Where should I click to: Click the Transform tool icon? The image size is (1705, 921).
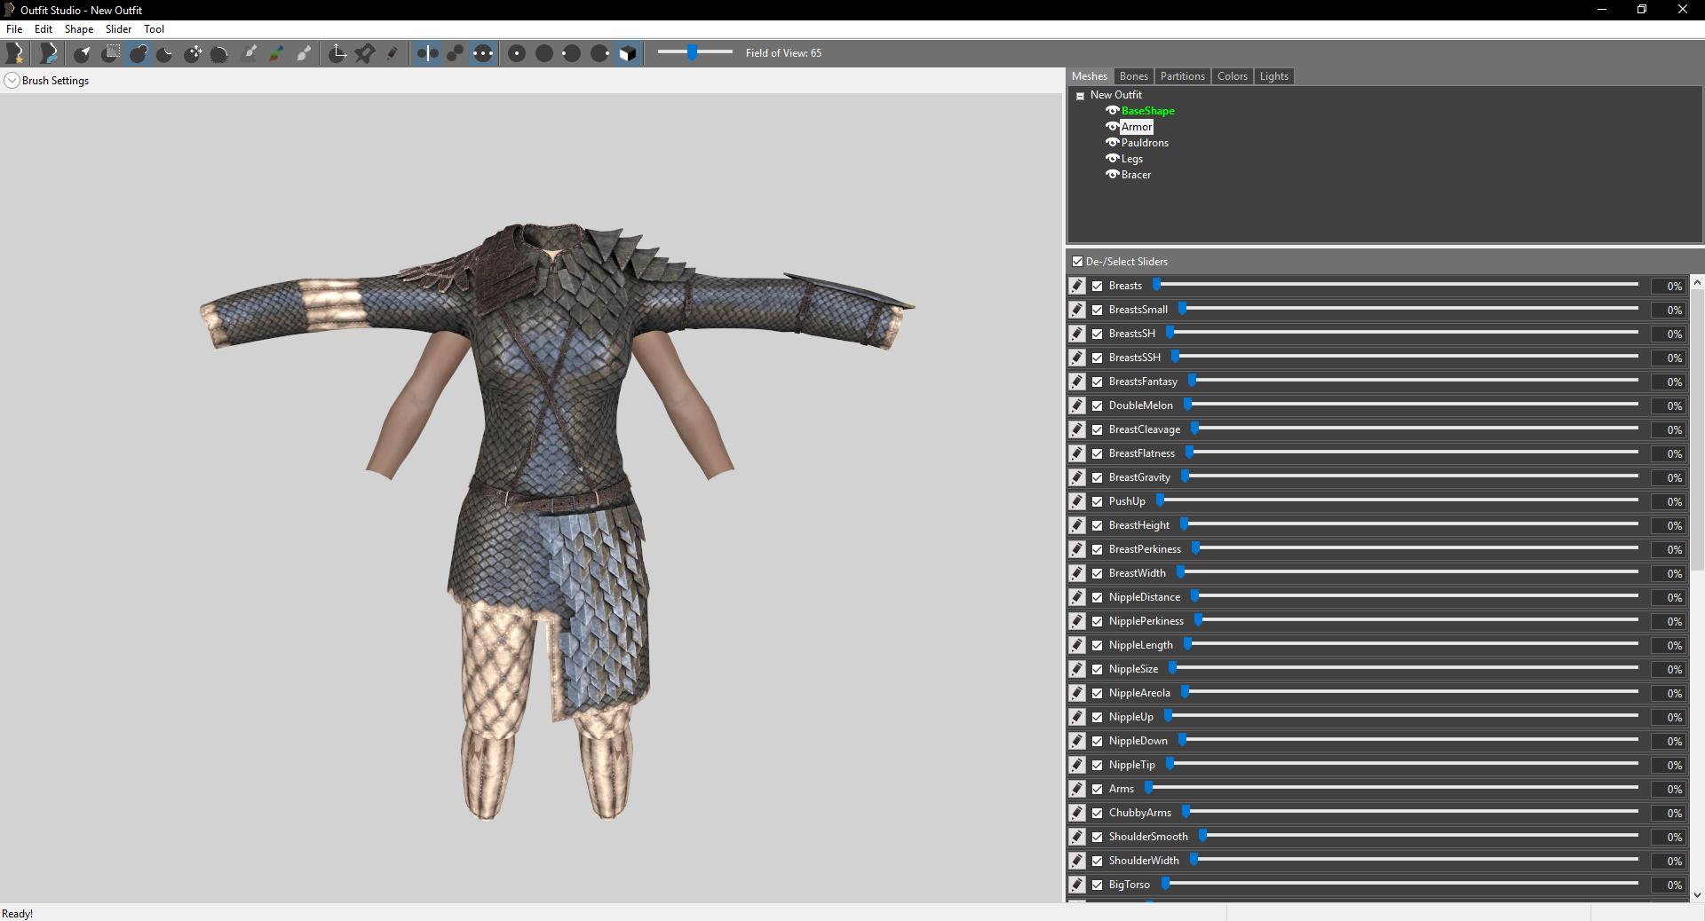[x=337, y=53]
